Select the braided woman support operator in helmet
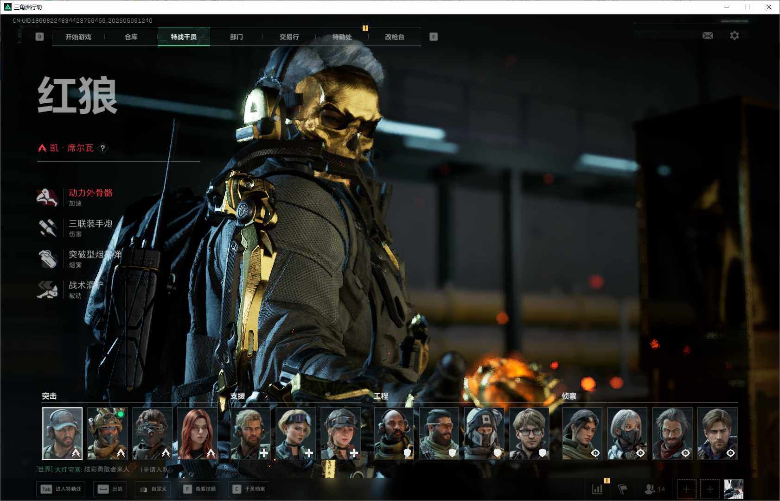This screenshot has height=501, width=780. tap(340, 433)
